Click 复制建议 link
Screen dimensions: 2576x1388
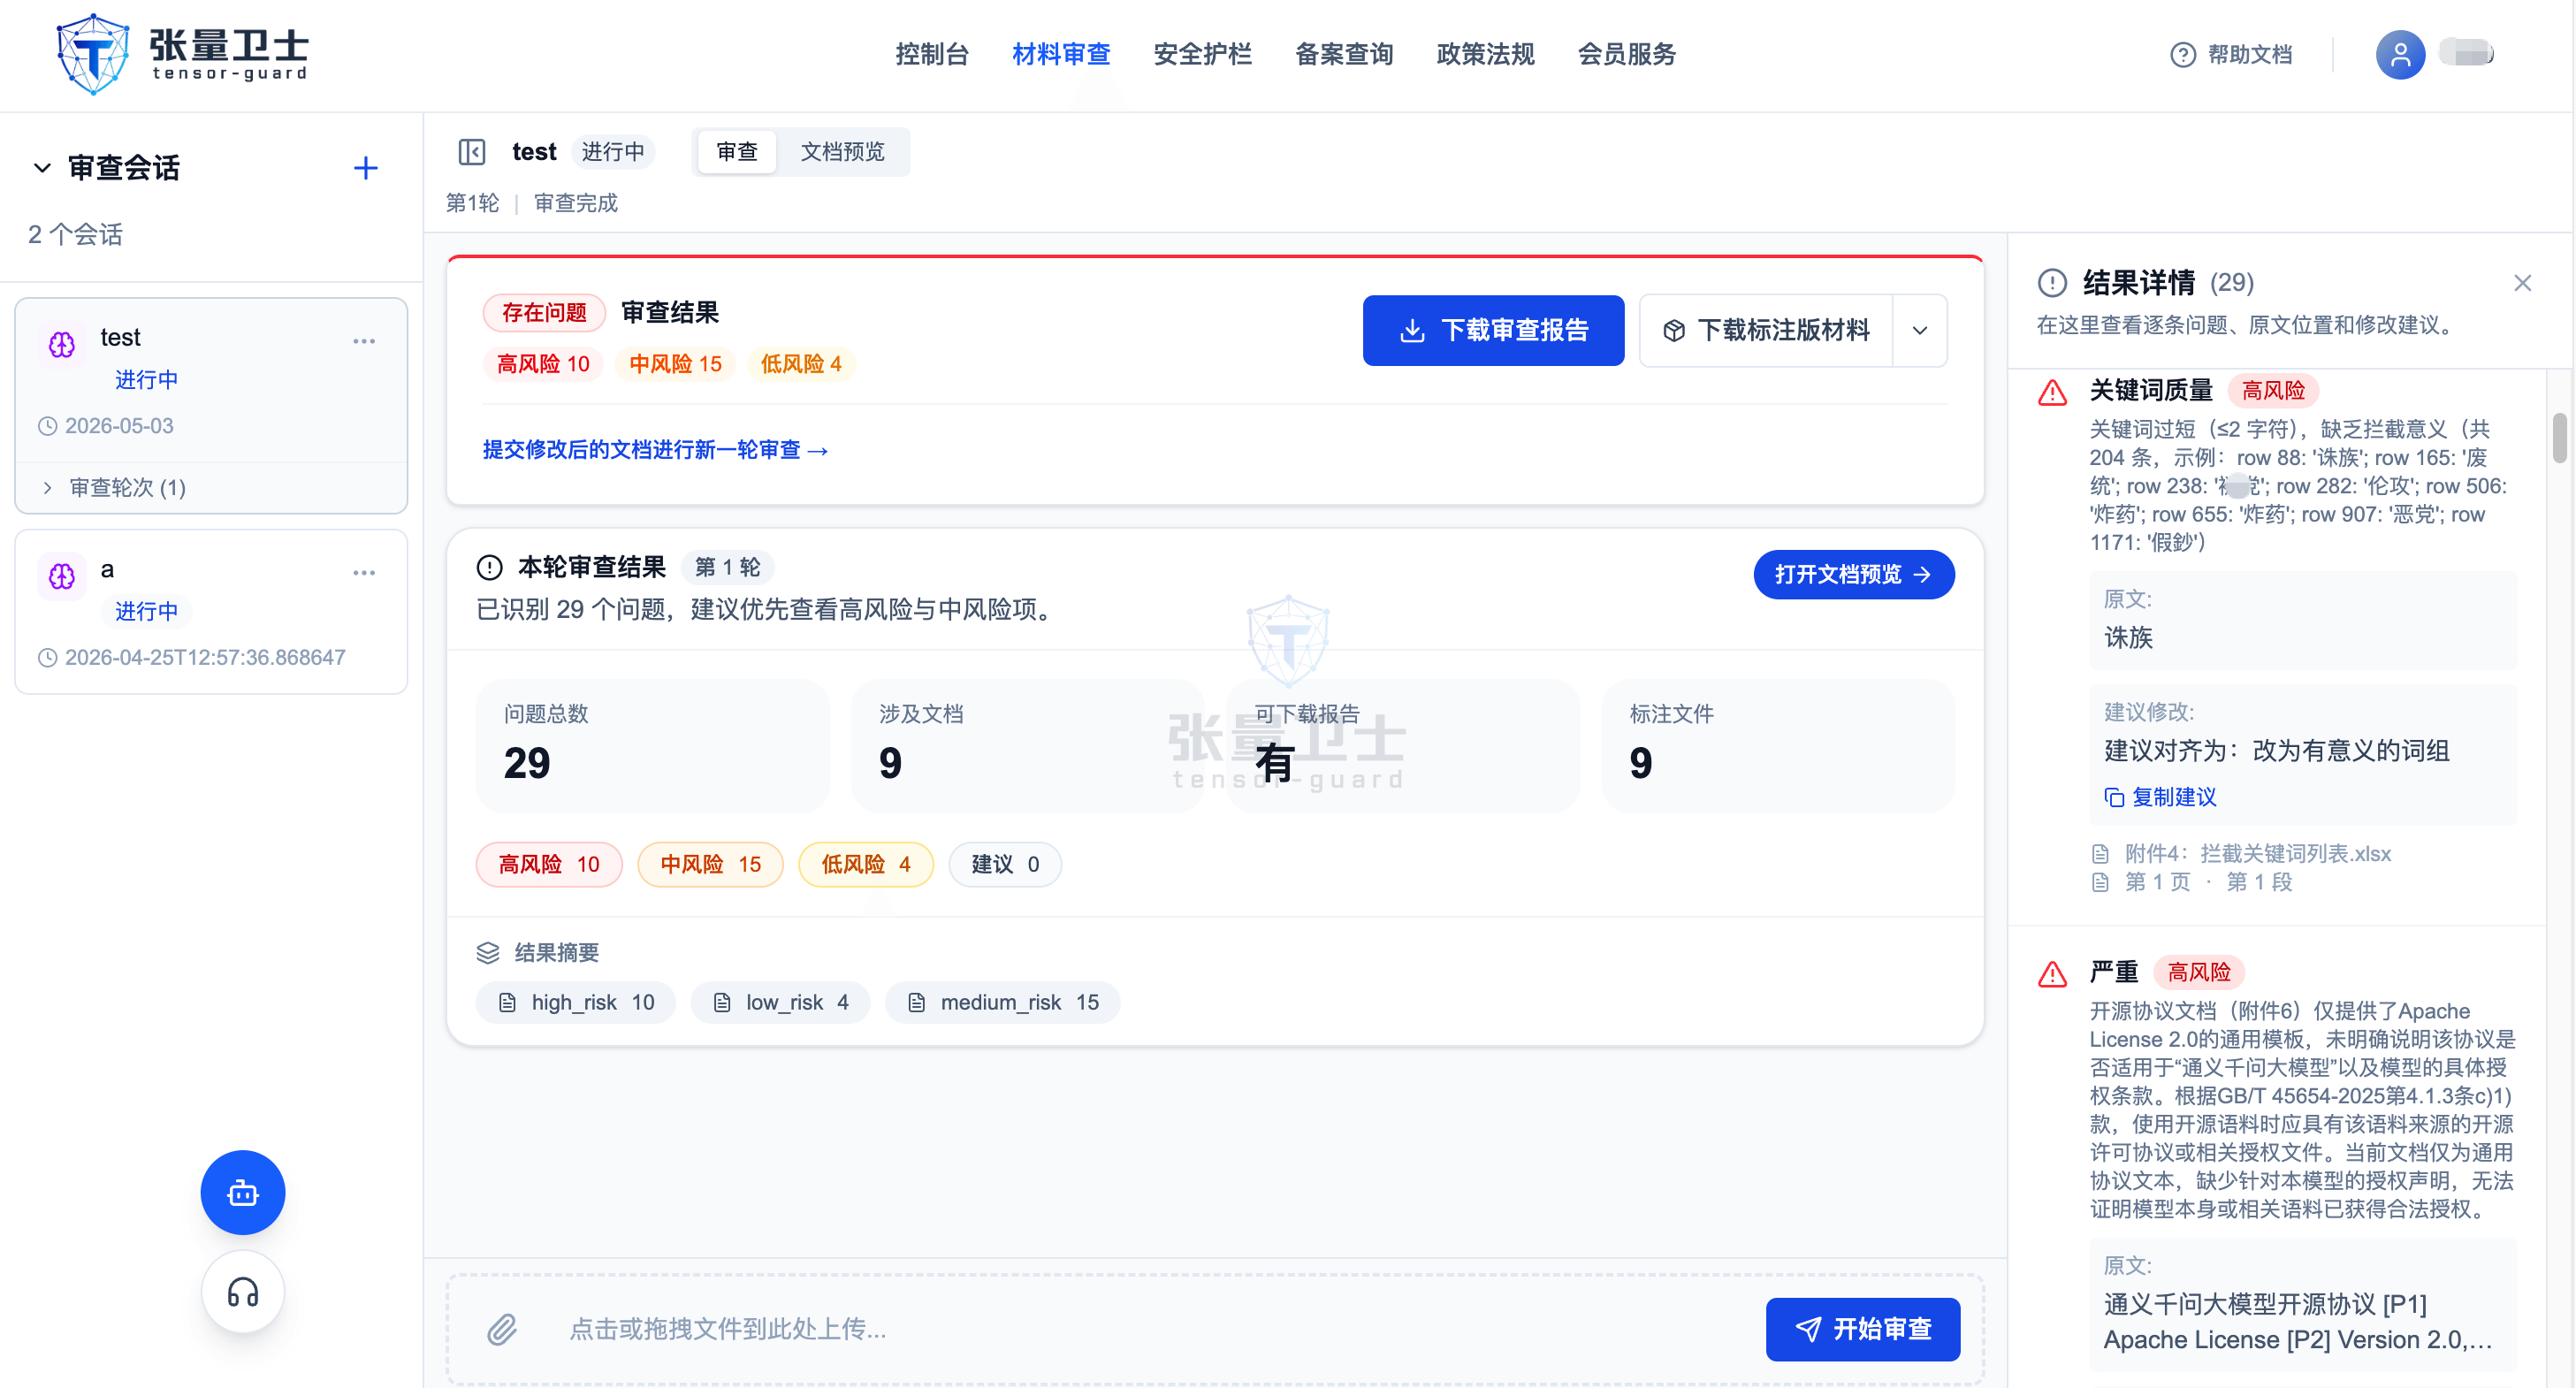(2160, 797)
